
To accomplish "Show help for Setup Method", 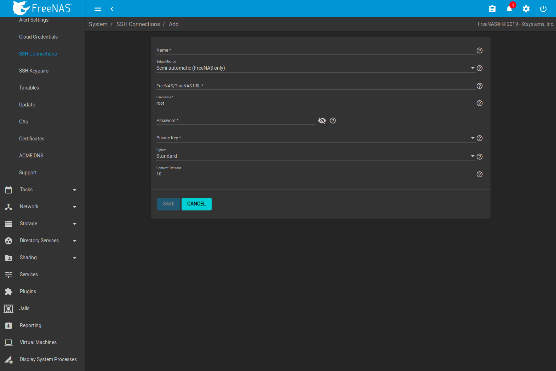I will pos(480,68).
